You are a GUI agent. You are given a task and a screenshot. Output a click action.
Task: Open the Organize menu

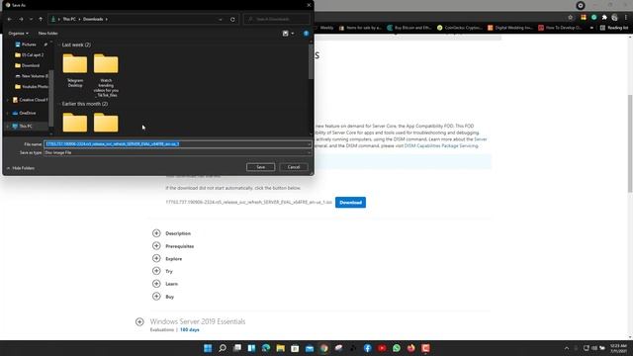click(x=18, y=33)
